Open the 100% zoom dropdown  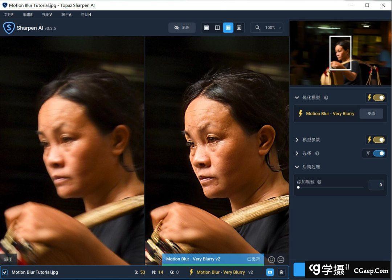(267, 28)
